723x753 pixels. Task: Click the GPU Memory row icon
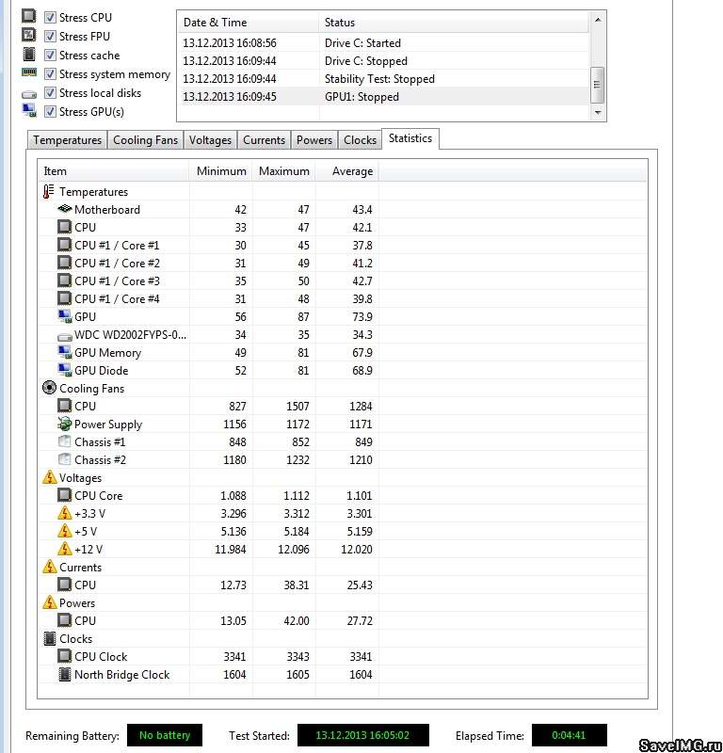tap(64, 352)
